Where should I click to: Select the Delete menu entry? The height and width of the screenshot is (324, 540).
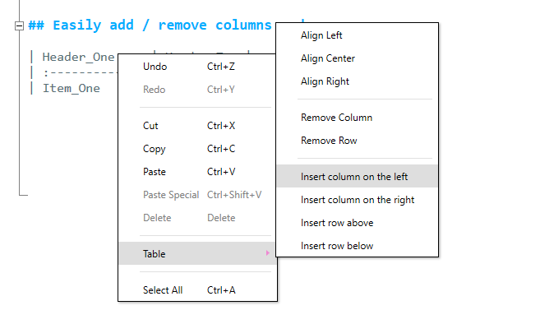[x=198, y=218]
